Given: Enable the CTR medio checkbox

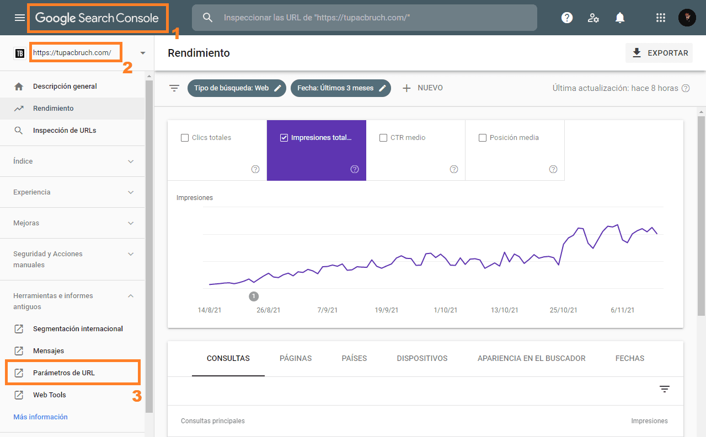Looking at the screenshot, I should tap(383, 138).
